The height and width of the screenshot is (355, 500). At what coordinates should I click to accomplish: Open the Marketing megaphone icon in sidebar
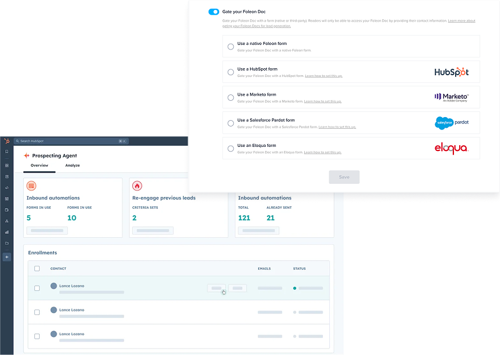[6, 188]
